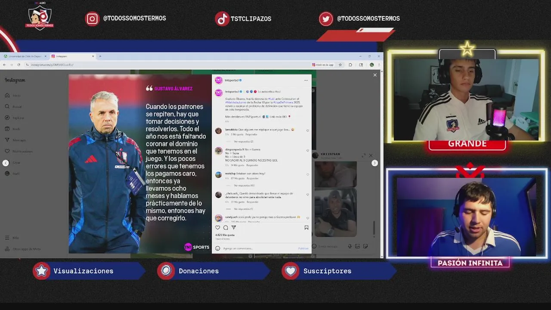Close the Instagram browser tab
The width and height of the screenshot is (551, 310).
point(93,56)
